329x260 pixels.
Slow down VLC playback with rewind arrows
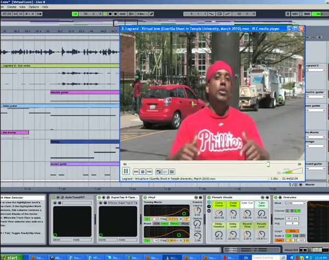[x=125, y=164]
